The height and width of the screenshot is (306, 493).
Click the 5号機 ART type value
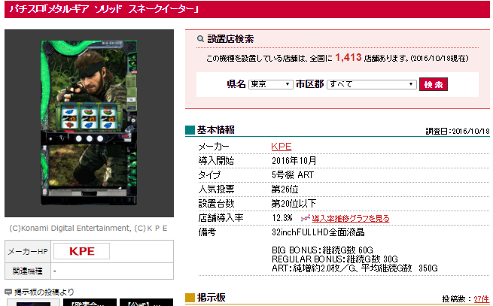tap(293, 175)
